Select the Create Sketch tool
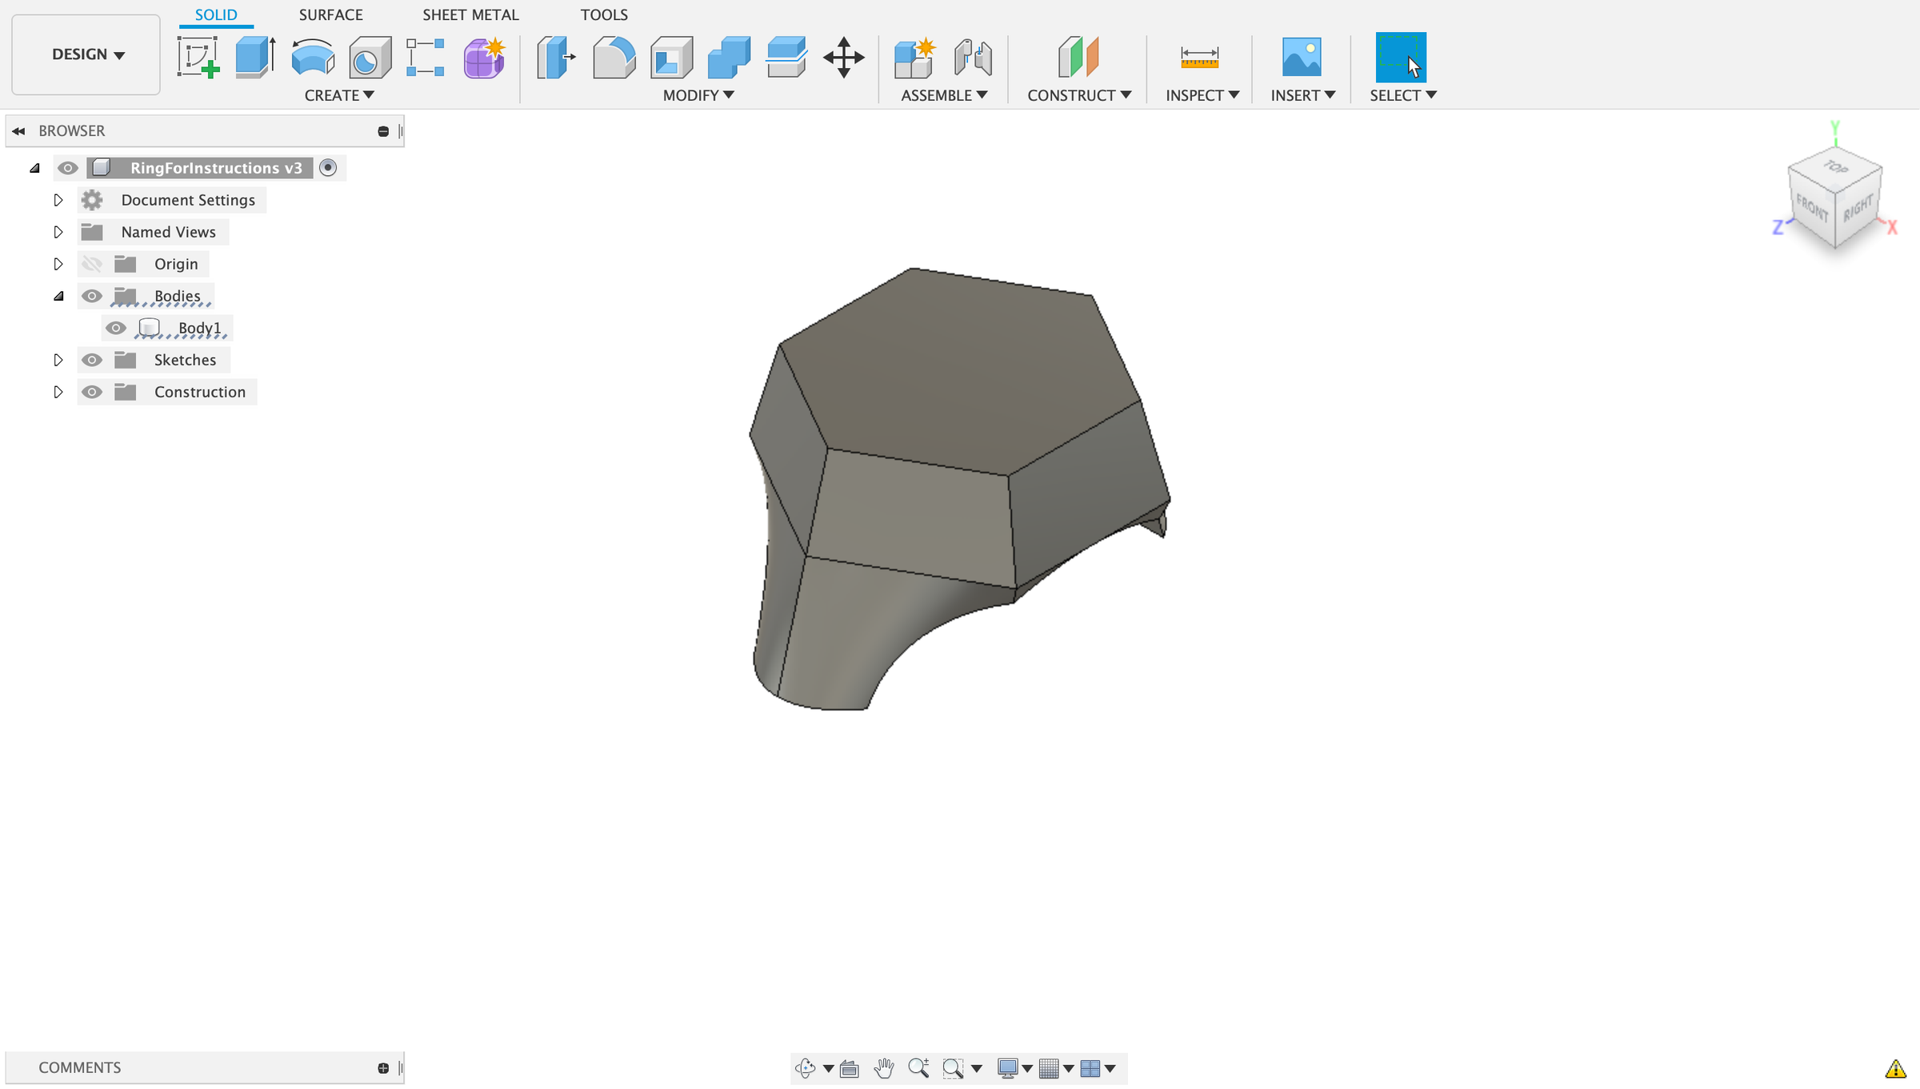Image resolution: width=1920 pixels, height=1089 pixels. (x=200, y=59)
